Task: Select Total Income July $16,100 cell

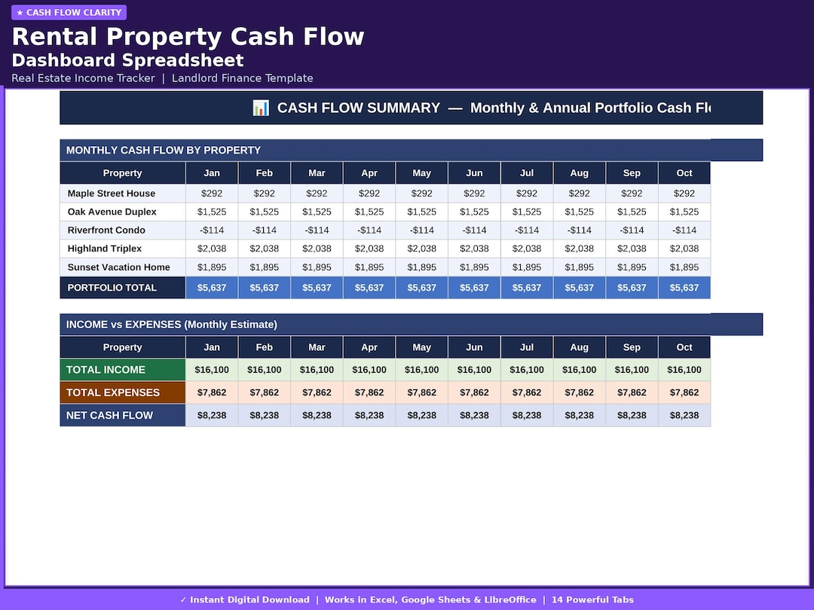Action: click(x=527, y=370)
